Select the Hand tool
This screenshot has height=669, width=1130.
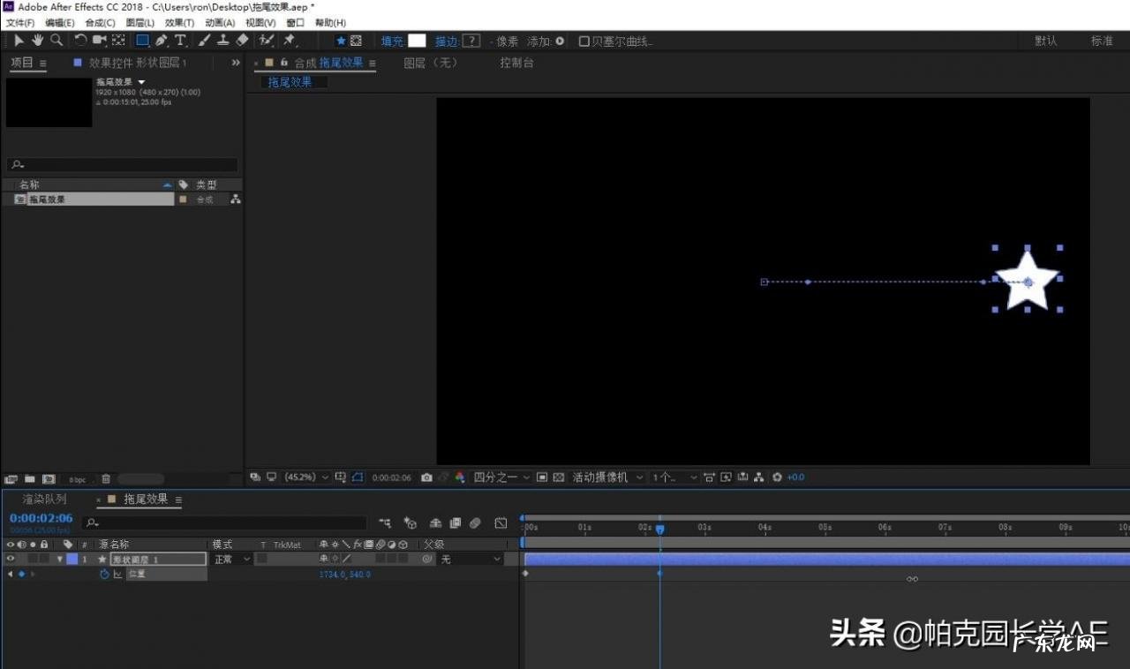click(x=37, y=41)
